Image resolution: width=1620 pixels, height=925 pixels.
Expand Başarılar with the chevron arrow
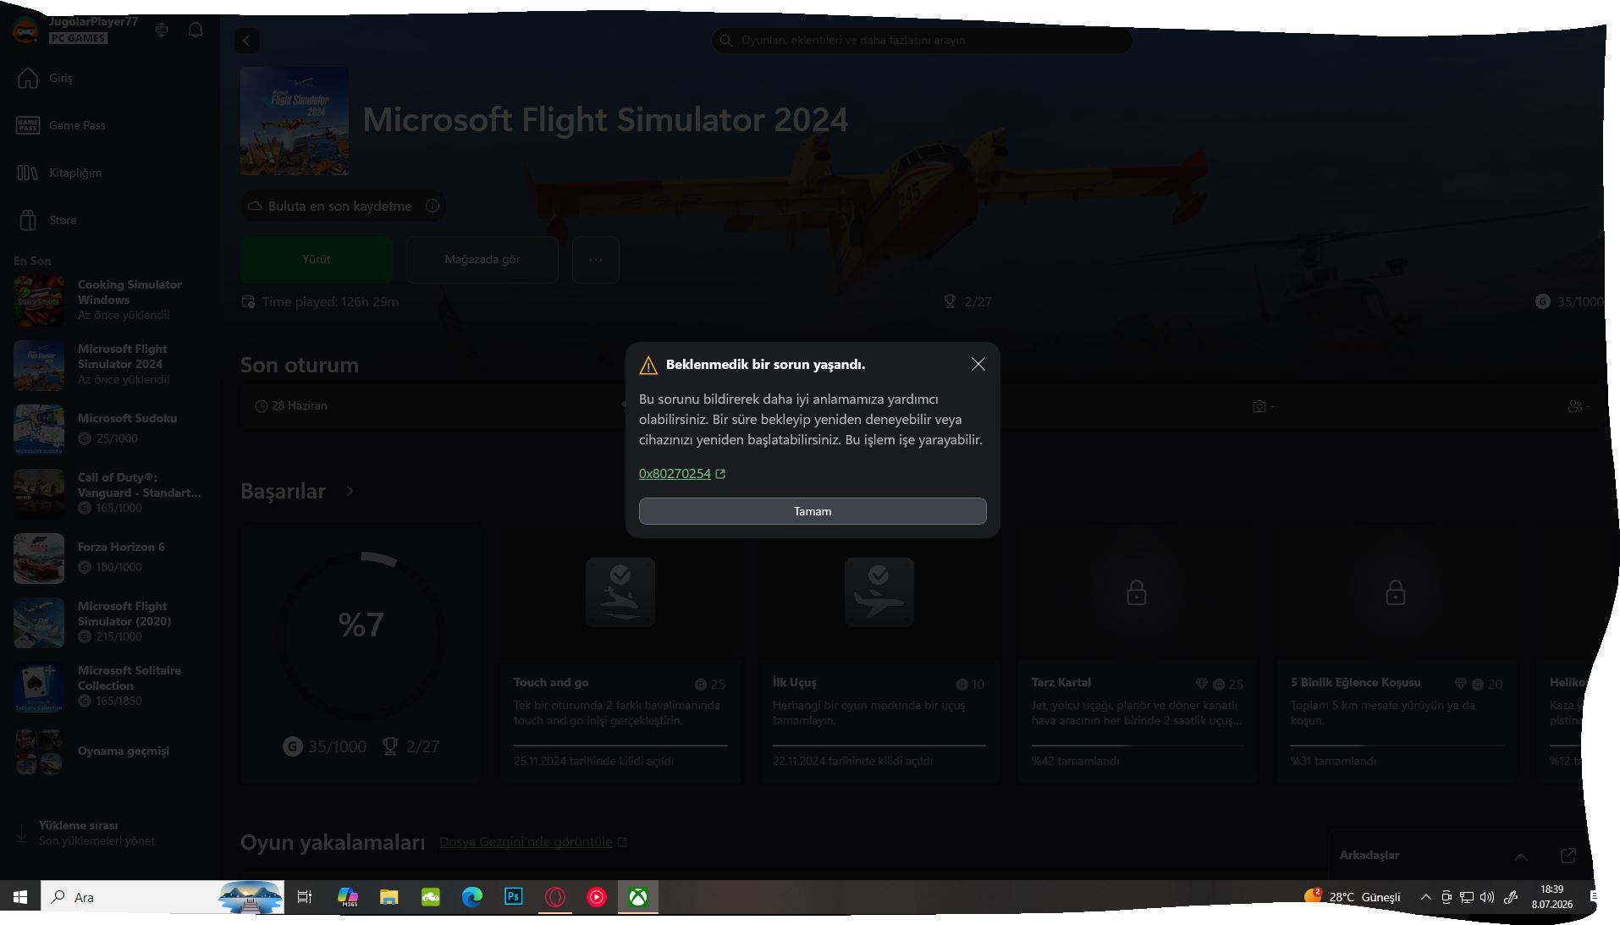tap(350, 491)
